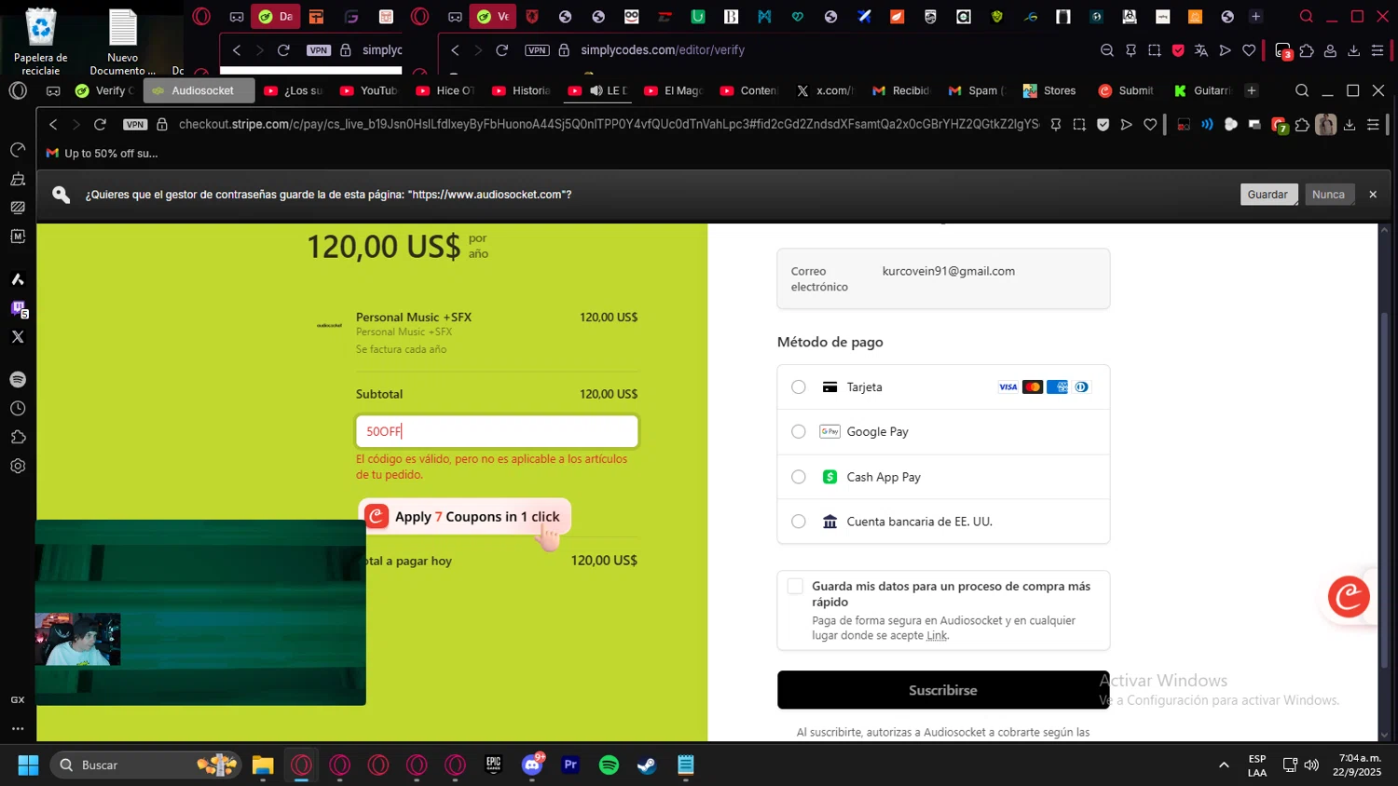This screenshot has height=786, width=1398.
Task: Show hidden tray icons chevron
Action: [x=1224, y=766]
